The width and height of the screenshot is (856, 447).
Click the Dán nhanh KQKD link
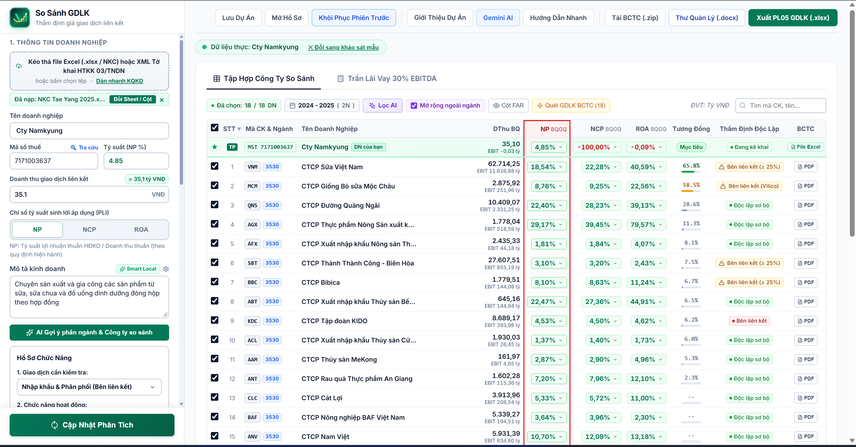[x=120, y=81]
